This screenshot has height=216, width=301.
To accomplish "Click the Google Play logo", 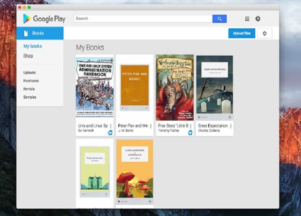I will 44,19.
